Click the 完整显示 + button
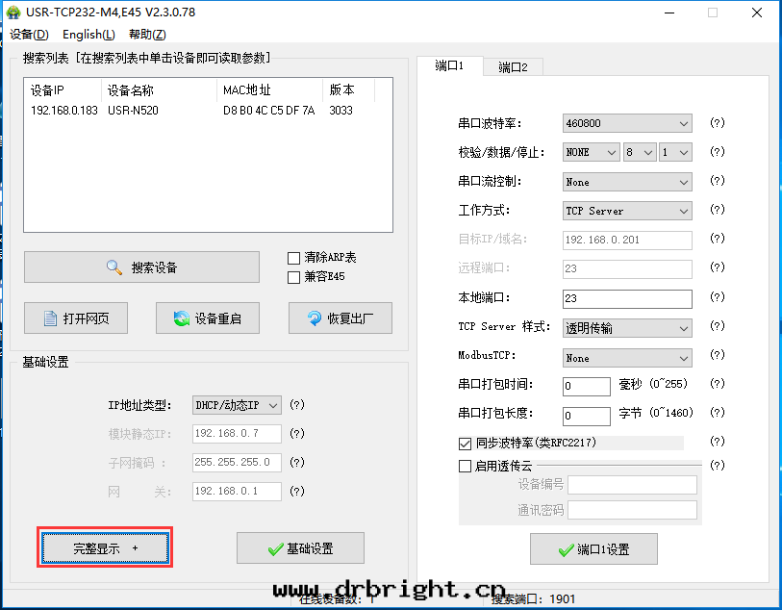782x610 pixels. pyautogui.click(x=105, y=547)
